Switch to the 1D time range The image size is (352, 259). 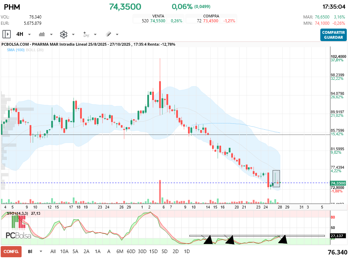[x=187, y=251]
